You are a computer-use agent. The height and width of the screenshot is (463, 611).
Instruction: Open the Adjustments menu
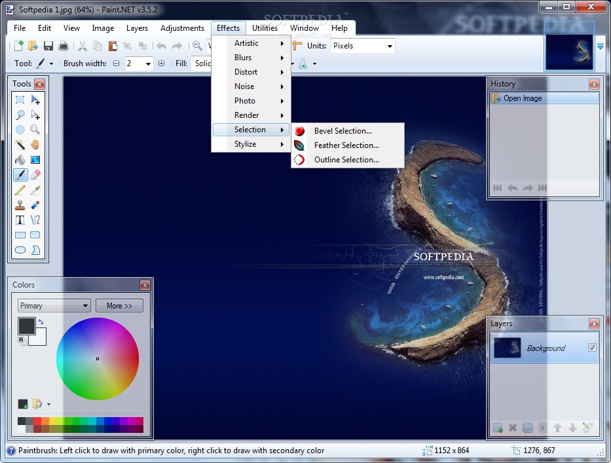pos(182,28)
